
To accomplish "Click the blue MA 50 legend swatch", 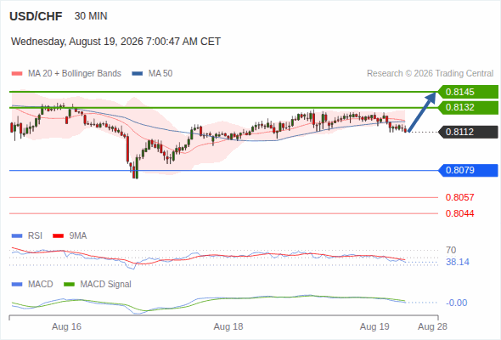I will coord(138,74).
